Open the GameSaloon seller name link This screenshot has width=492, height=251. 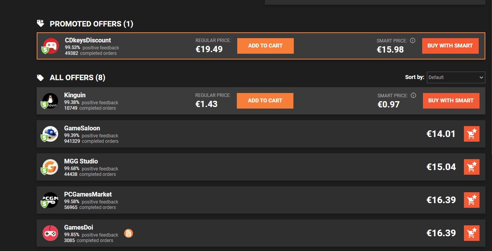82,128
